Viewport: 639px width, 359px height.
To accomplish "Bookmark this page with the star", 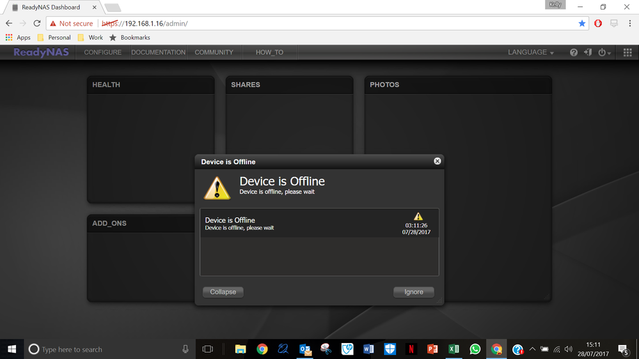I will coord(582,24).
